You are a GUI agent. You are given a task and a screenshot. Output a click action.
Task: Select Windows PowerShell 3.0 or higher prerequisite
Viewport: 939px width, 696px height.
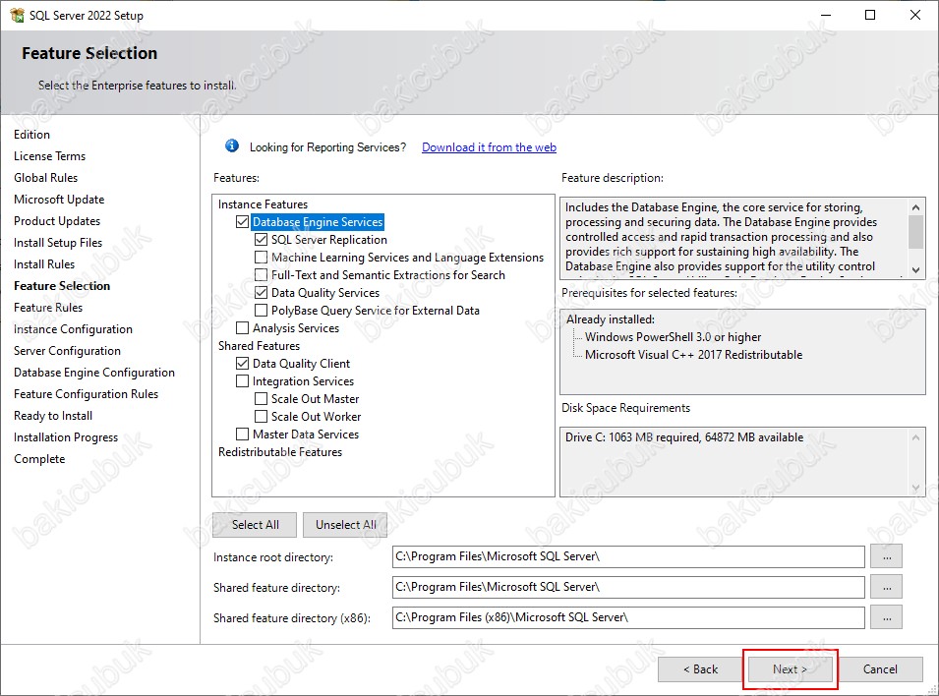tap(674, 337)
